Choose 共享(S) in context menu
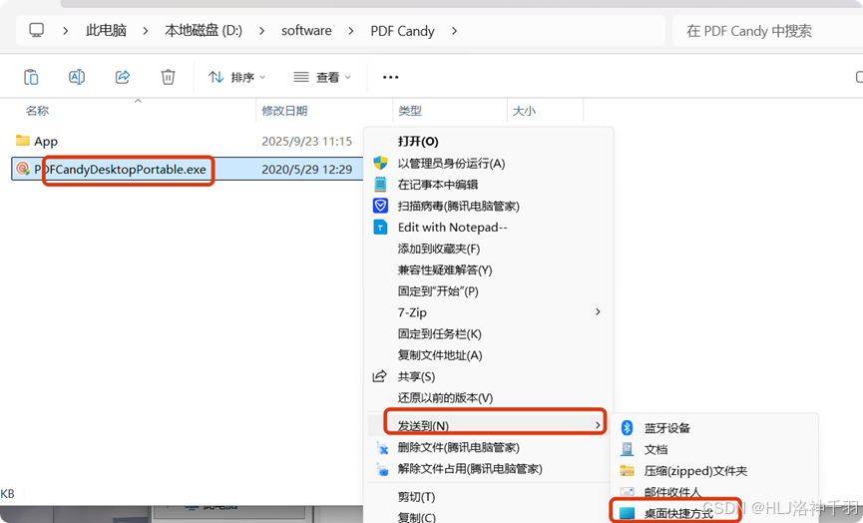Image resolution: width=863 pixels, height=523 pixels. [416, 377]
